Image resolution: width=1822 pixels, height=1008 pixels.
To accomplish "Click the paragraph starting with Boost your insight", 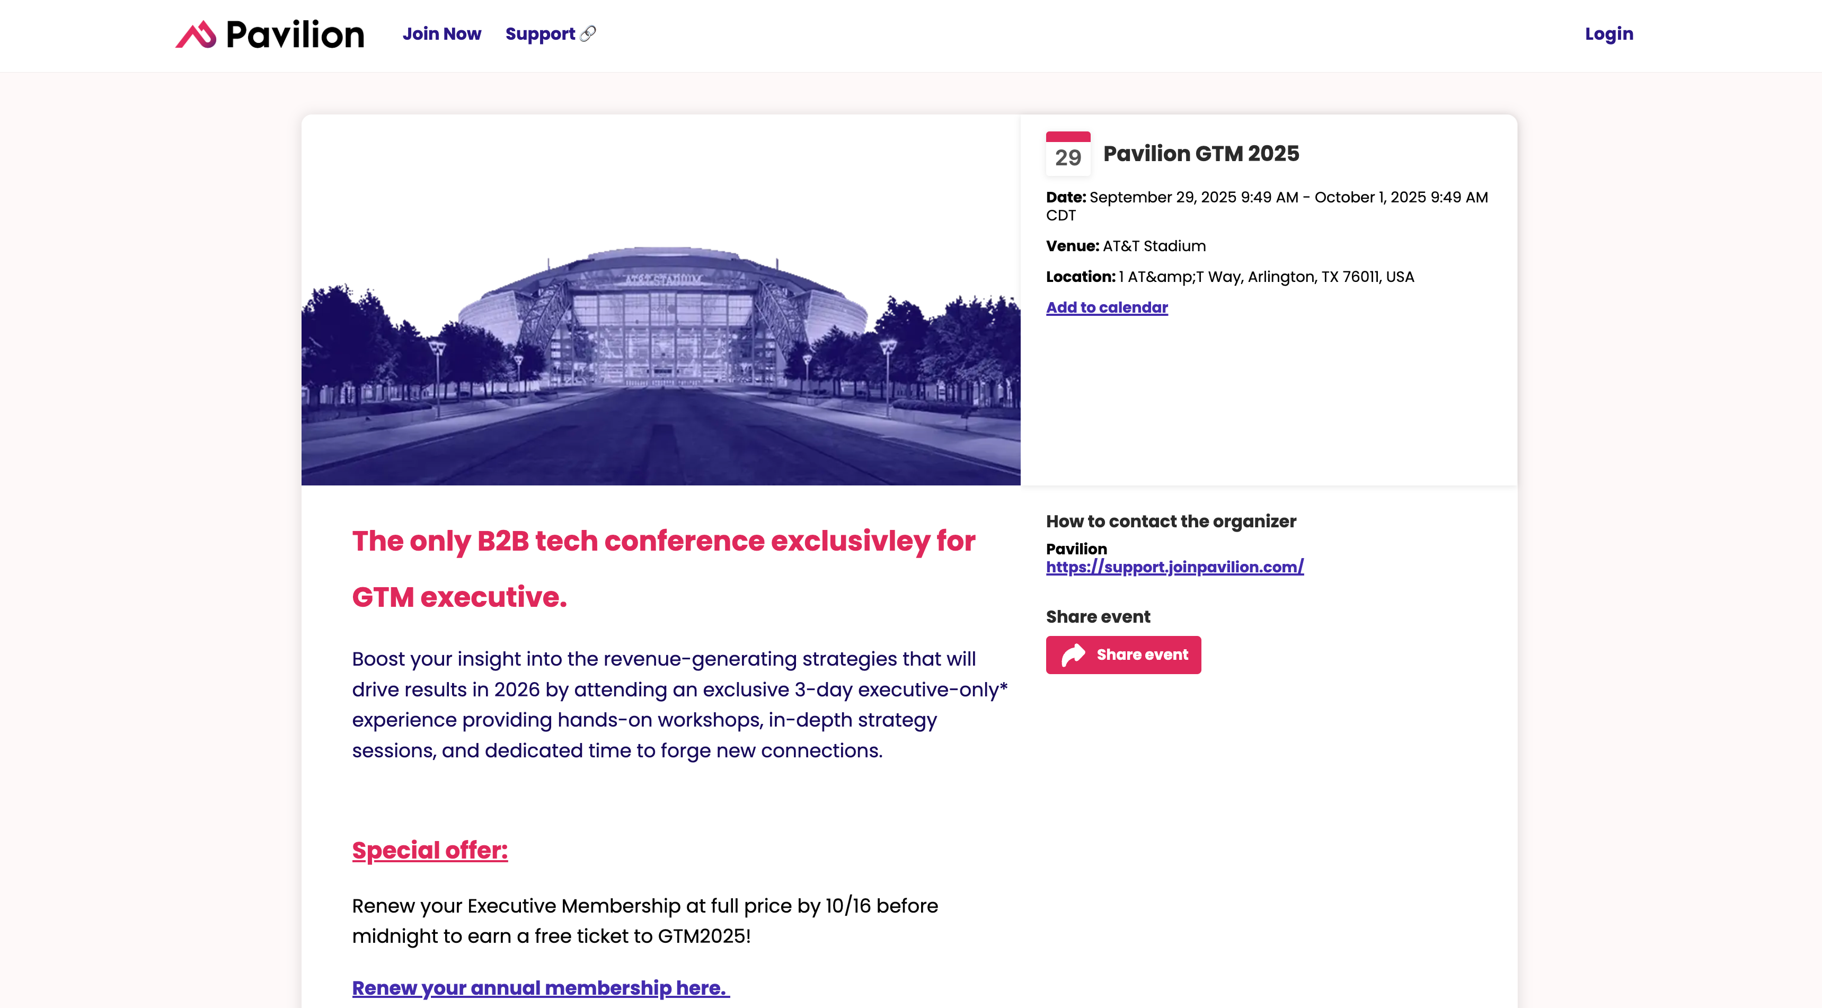I will point(680,704).
